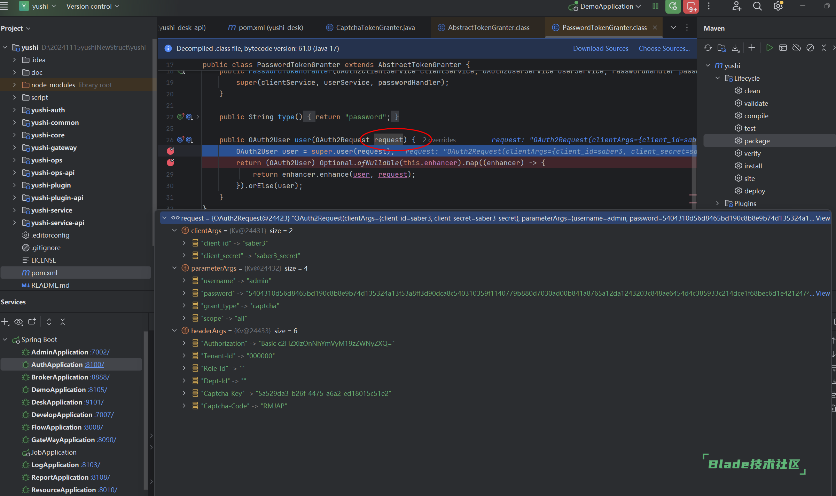The width and height of the screenshot is (836, 496).
Task: Click the 2 overrides inlay hint
Action: 439,140
